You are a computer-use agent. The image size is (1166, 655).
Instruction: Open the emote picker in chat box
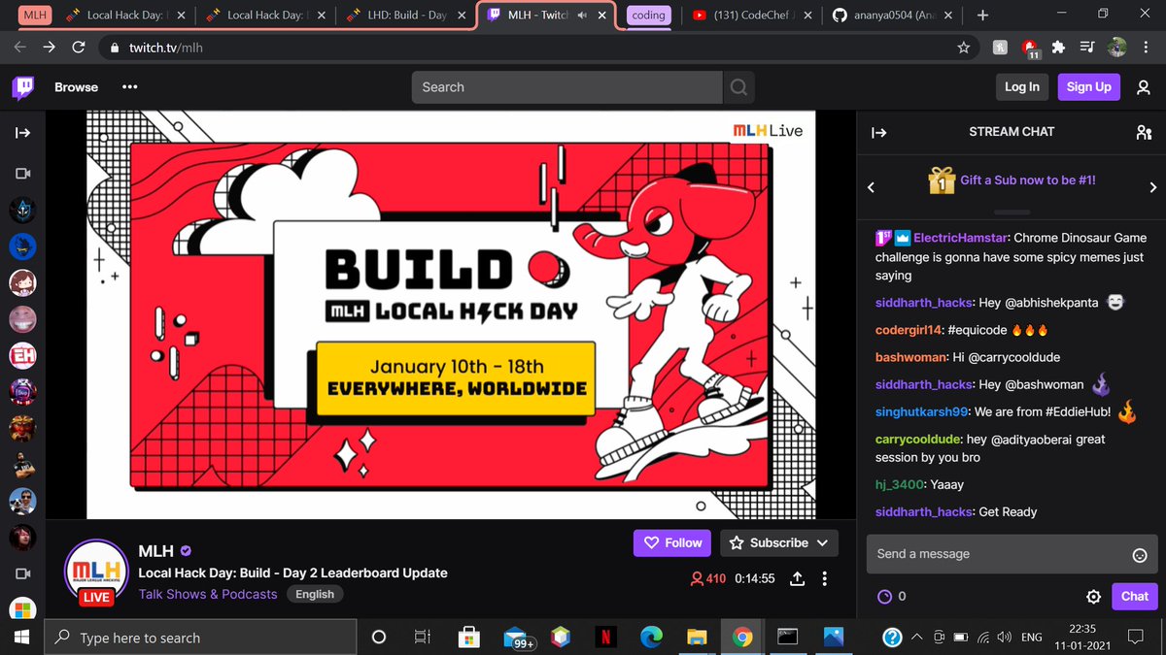(x=1140, y=555)
